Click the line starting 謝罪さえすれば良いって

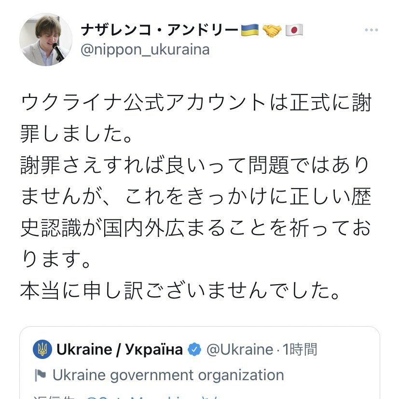click(196, 166)
